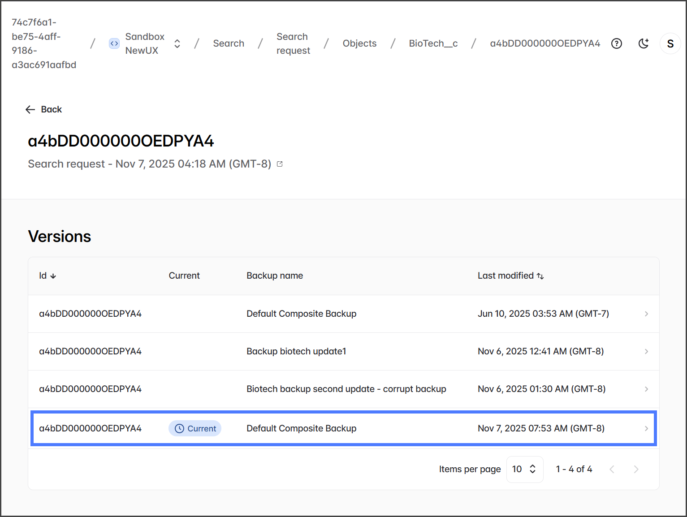This screenshot has width=687, height=517.
Task: Navigate to Objects breadcrumb
Action: (x=359, y=43)
